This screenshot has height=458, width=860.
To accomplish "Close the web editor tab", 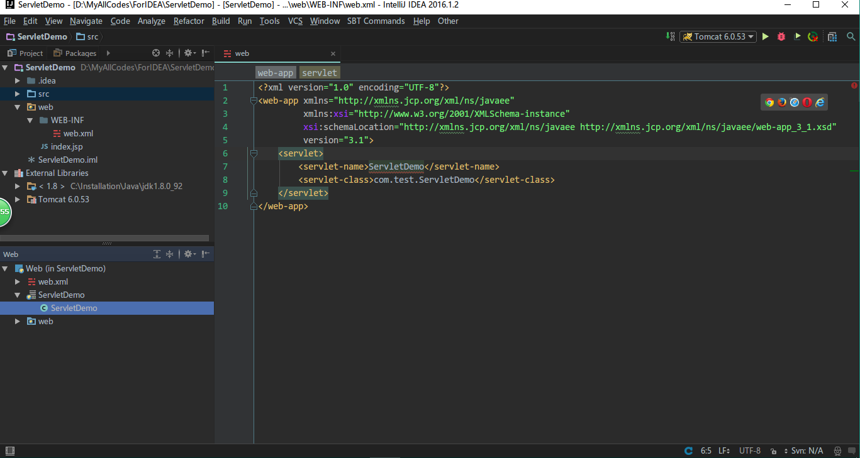I will click(x=333, y=53).
